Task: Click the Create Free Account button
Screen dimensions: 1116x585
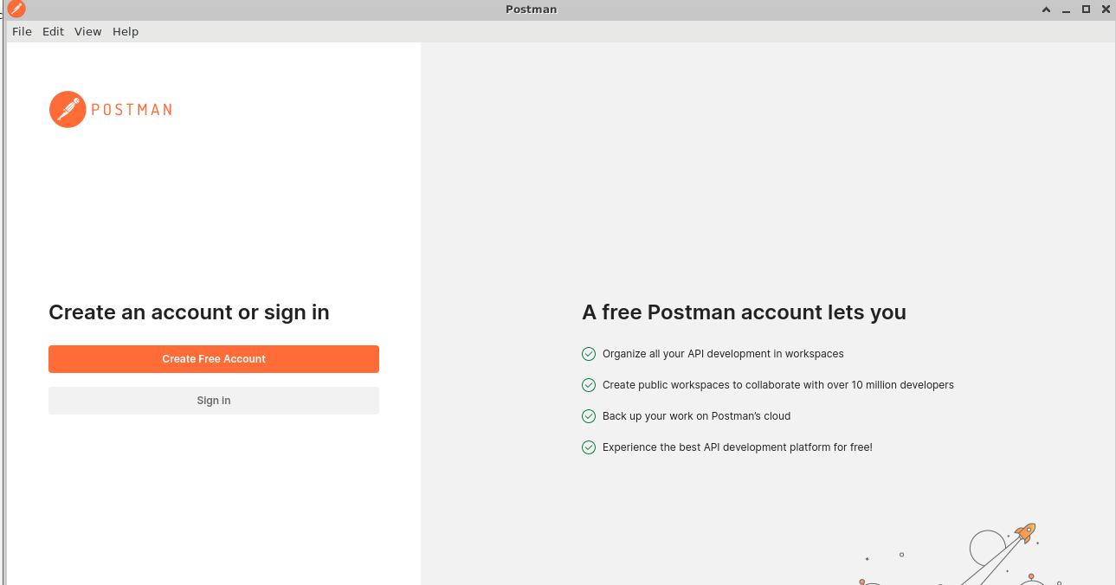Action: tap(214, 359)
